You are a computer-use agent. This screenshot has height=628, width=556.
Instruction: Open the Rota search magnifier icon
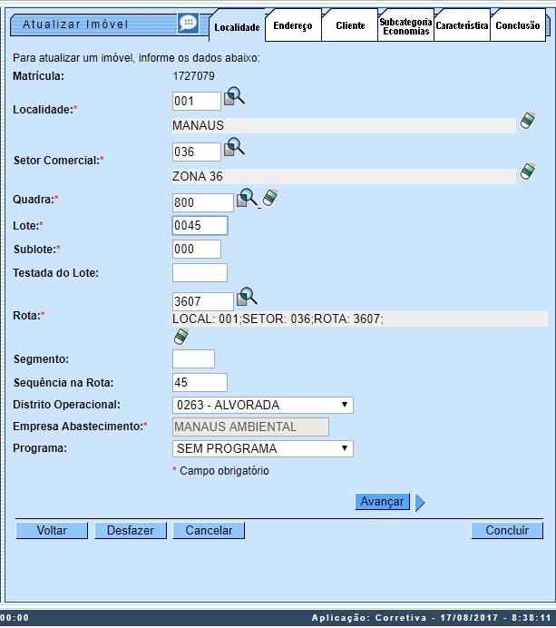coord(247,297)
